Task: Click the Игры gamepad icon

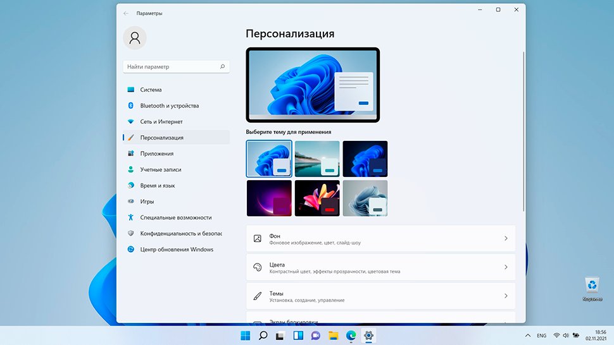Action: tap(131, 202)
